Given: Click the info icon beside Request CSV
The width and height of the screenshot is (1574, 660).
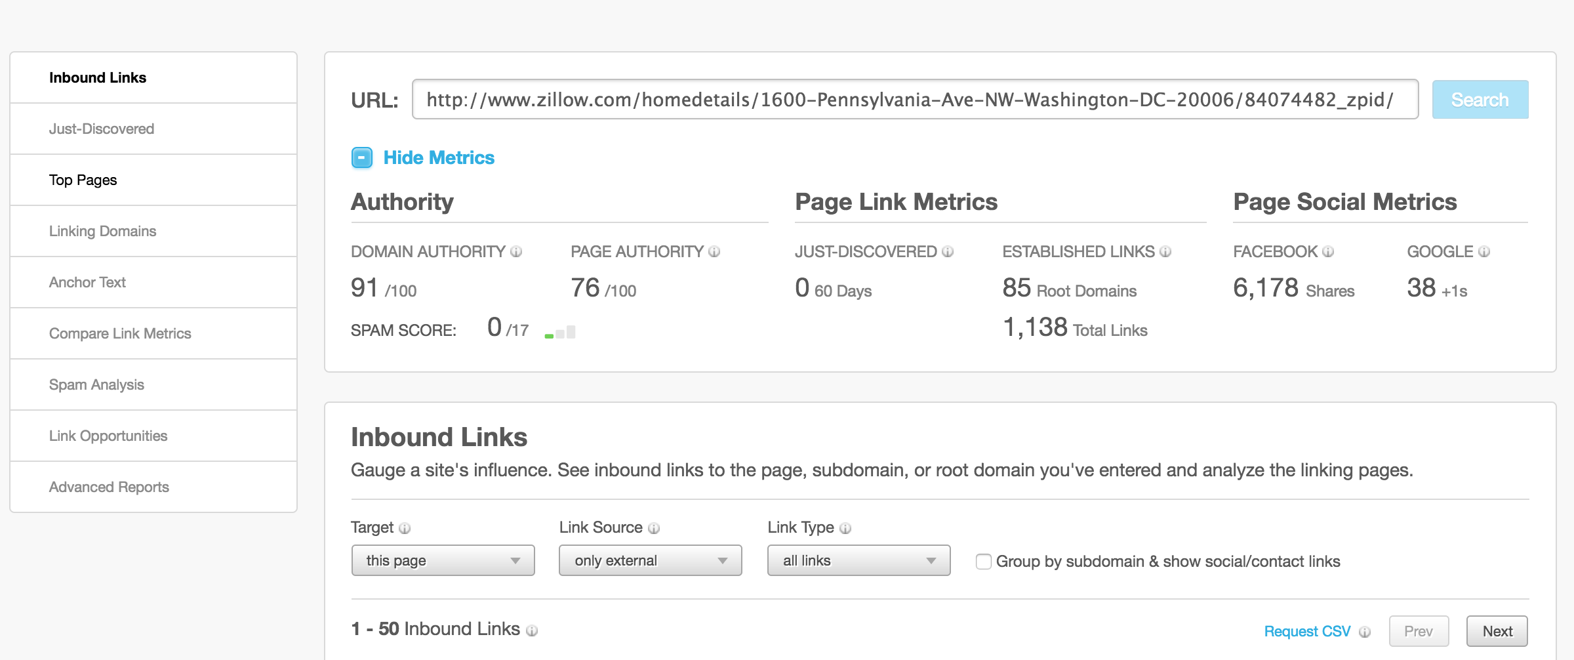Looking at the screenshot, I should [1365, 632].
